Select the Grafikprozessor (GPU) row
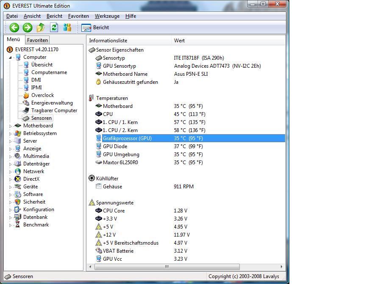 point(190,138)
